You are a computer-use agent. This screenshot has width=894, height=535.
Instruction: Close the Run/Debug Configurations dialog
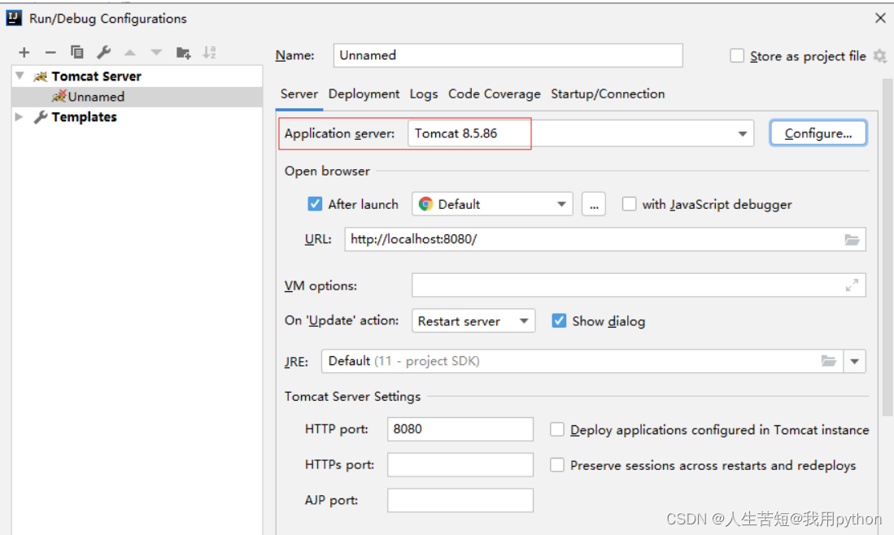(x=880, y=18)
